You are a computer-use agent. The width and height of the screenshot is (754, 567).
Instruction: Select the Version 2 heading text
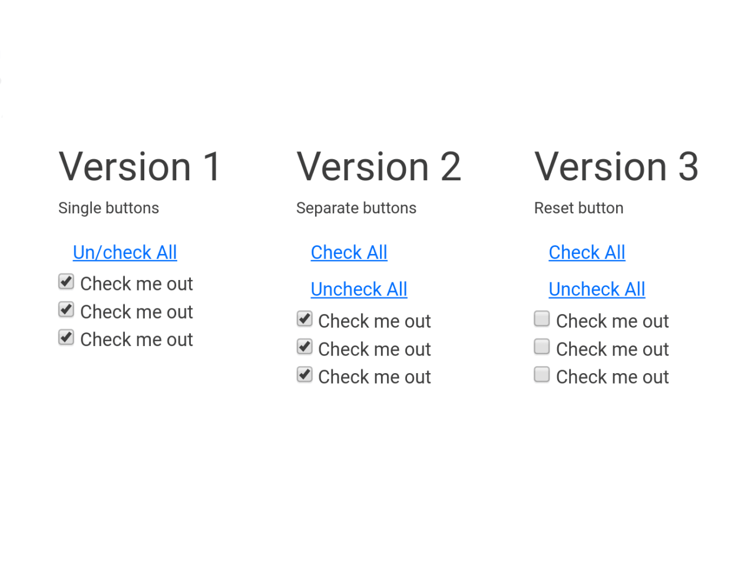[379, 167]
